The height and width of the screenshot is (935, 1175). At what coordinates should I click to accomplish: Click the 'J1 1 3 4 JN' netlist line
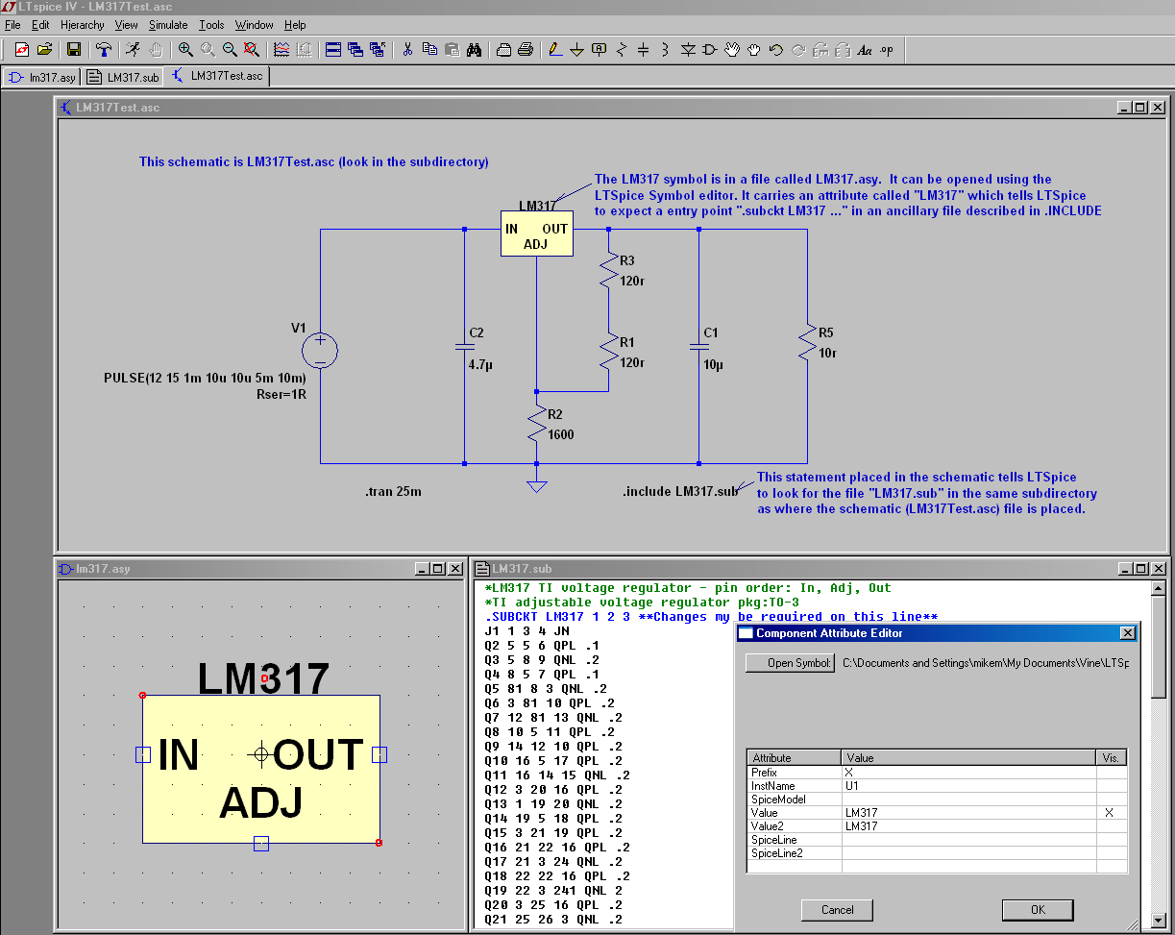527,631
